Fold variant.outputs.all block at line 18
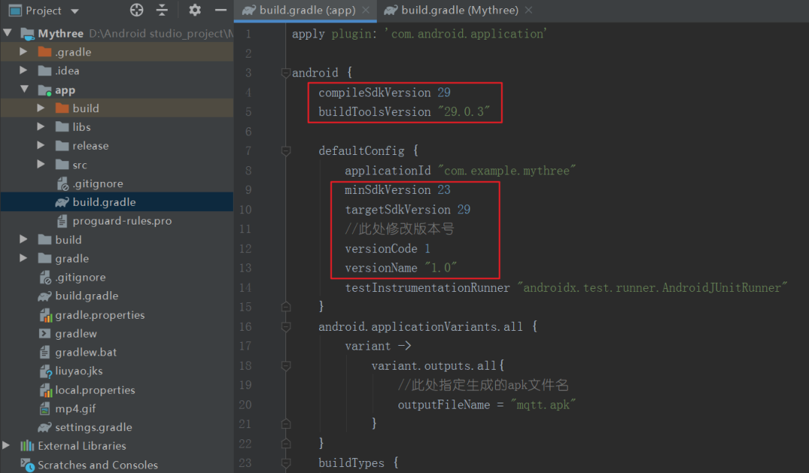The width and height of the screenshot is (809, 473). click(x=286, y=366)
